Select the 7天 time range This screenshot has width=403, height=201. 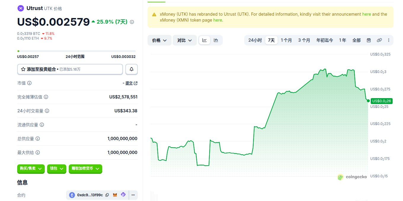click(x=271, y=40)
